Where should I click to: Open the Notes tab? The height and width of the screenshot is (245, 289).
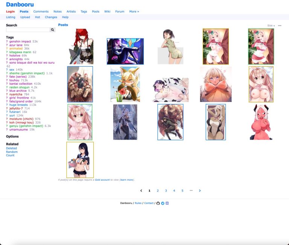[58, 11]
